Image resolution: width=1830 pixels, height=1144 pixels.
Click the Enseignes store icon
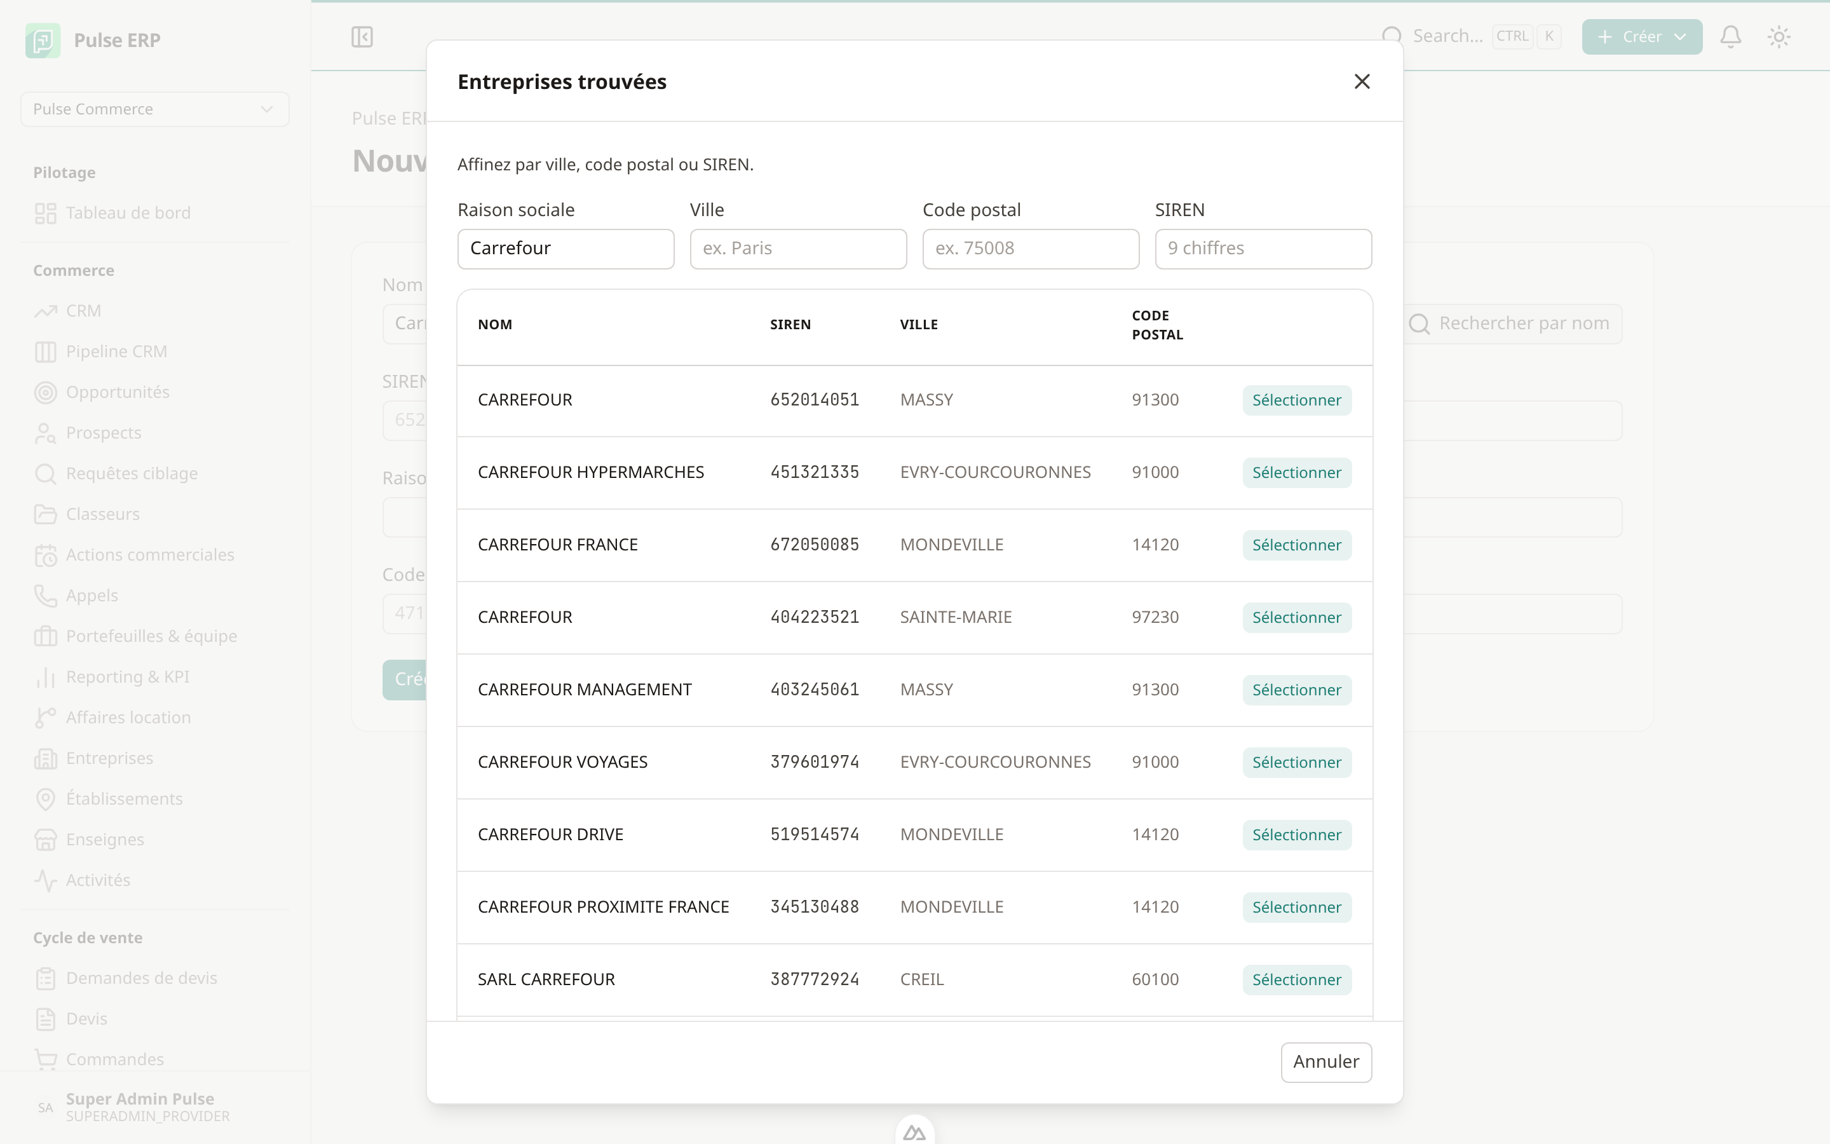[45, 840]
